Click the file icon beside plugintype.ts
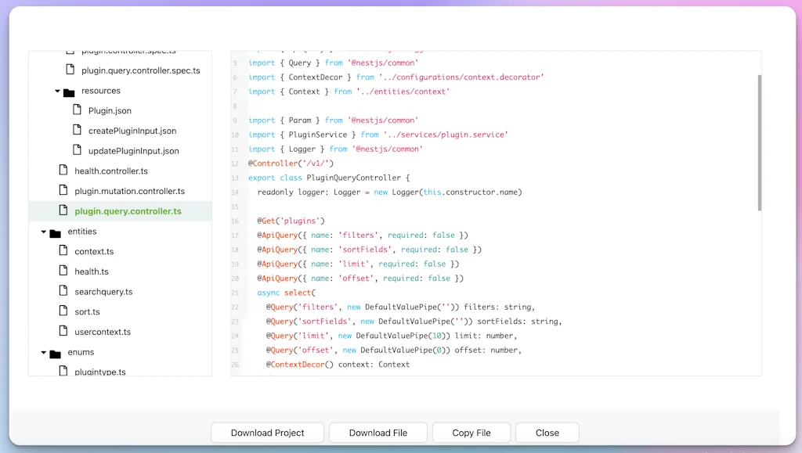Image resolution: width=802 pixels, height=453 pixels. tap(63, 371)
